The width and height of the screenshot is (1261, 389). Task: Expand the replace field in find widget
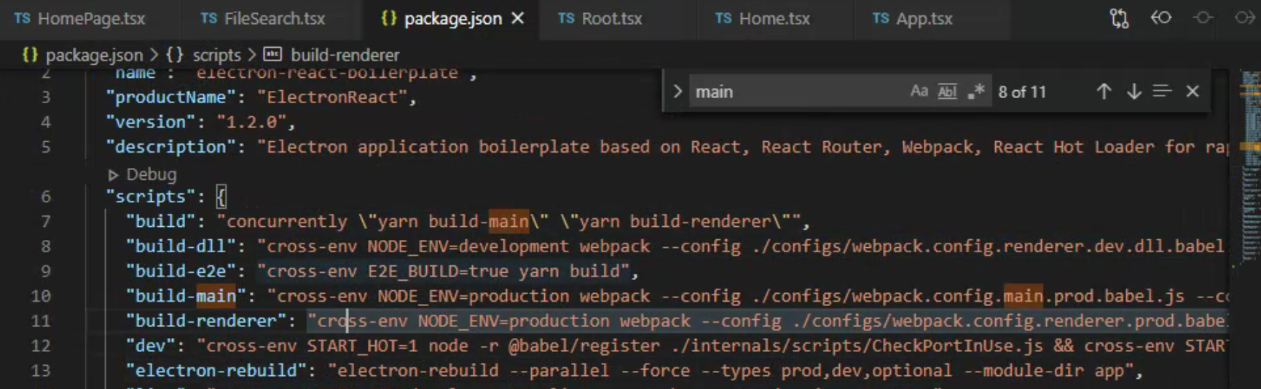(x=677, y=92)
